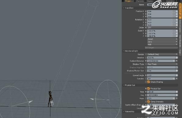
Task: Click the Position X keyframe circle icon
Action: [x=146, y=11]
